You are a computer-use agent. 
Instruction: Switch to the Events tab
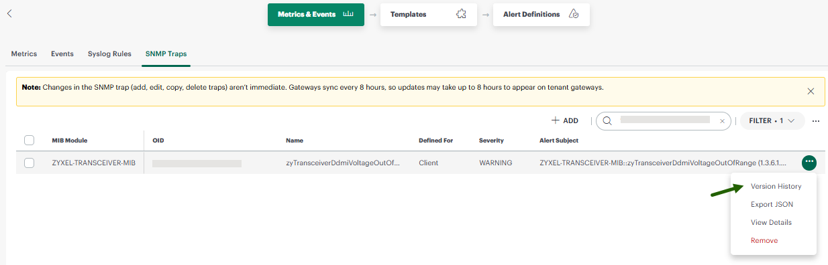pyautogui.click(x=62, y=54)
